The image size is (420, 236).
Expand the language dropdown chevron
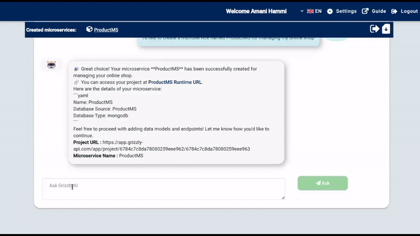pyautogui.click(x=302, y=11)
